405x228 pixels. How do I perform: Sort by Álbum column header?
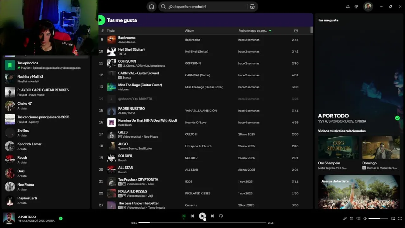pyautogui.click(x=190, y=31)
